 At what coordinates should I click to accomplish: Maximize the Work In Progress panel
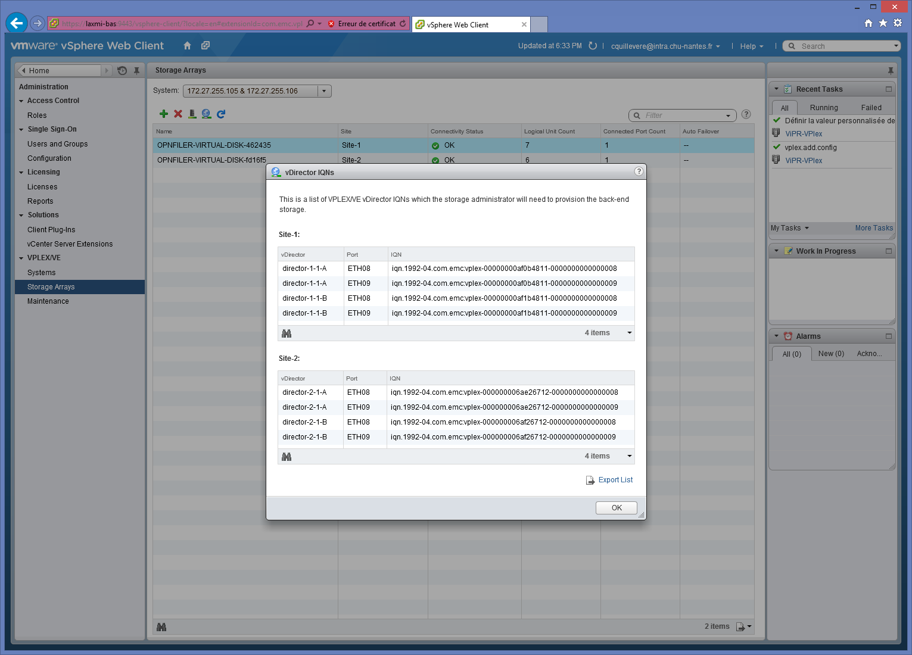(x=889, y=251)
